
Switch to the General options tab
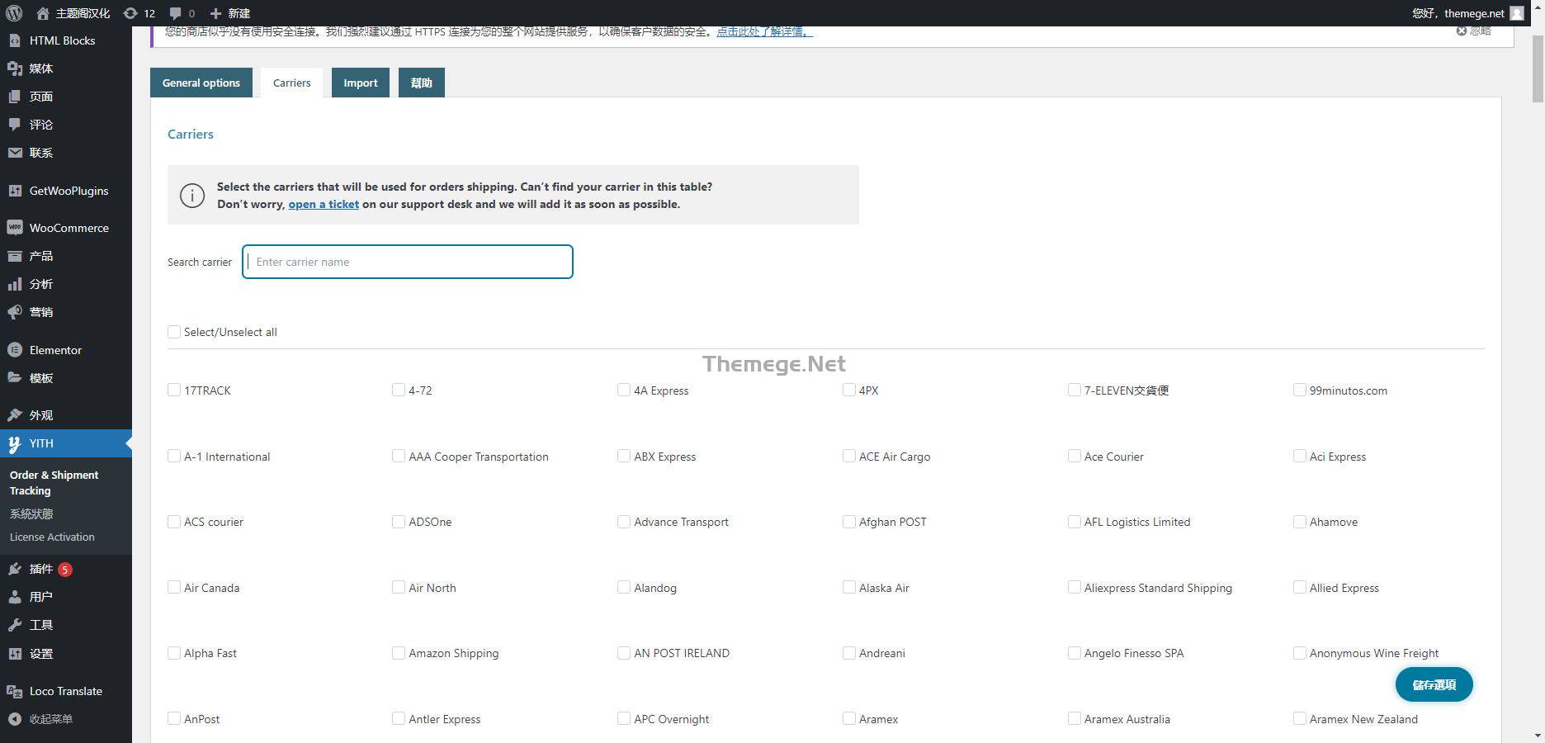click(201, 83)
